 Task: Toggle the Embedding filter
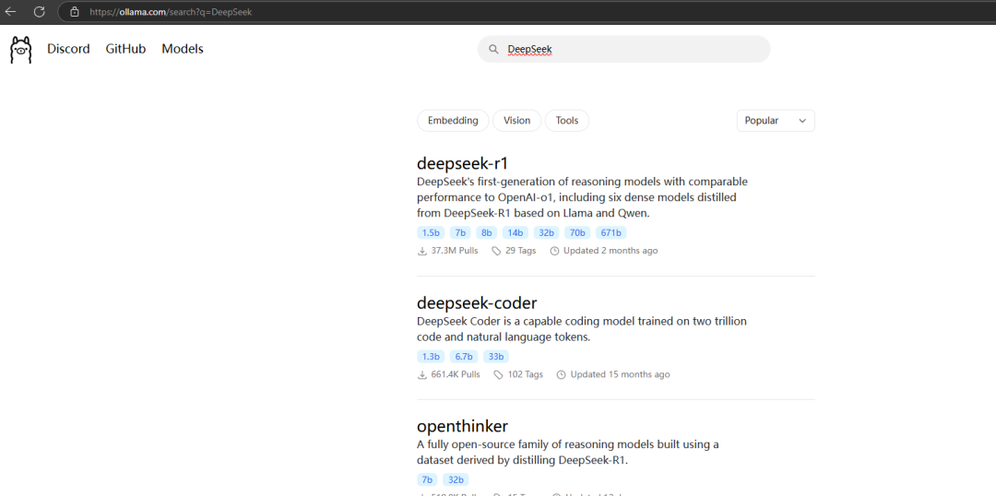coord(453,121)
